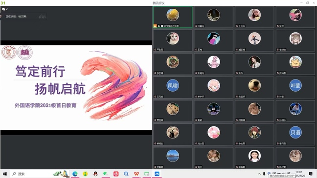This screenshot has height=178, width=317.
Task: Click the shared slide title 笃定前行
Action: [x=40, y=71]
